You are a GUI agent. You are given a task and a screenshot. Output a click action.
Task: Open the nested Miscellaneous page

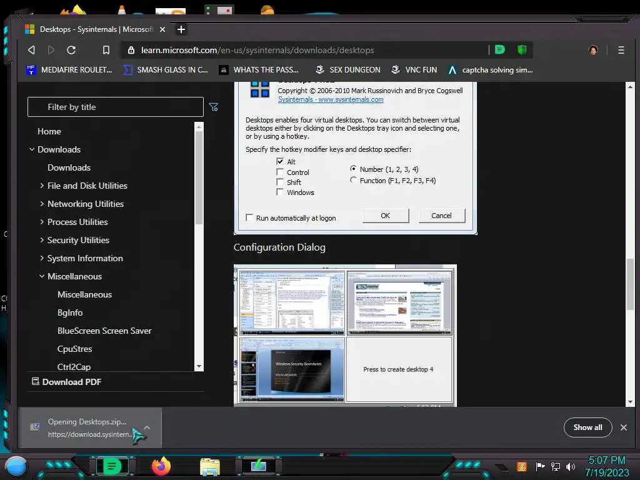[x=84, y=295]
